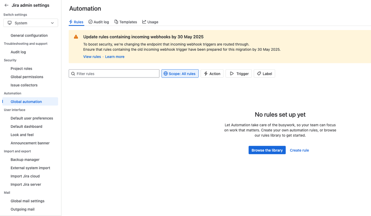Open the Action filter dropdown
Screen dimensions: 371x216
212,74
